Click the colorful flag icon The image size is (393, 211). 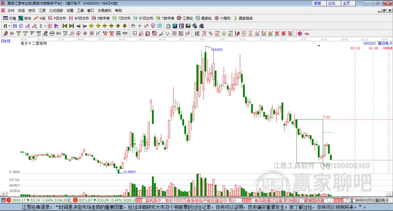click(57, 26)
